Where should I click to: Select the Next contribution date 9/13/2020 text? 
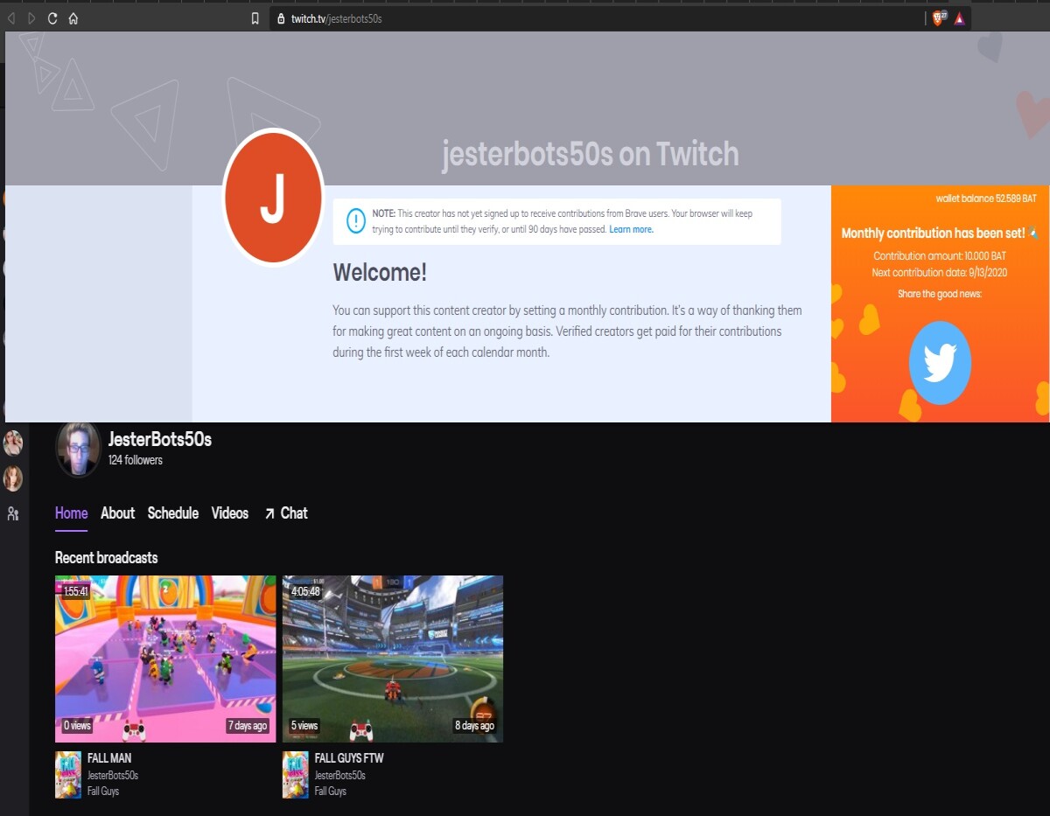coord(940,273)
